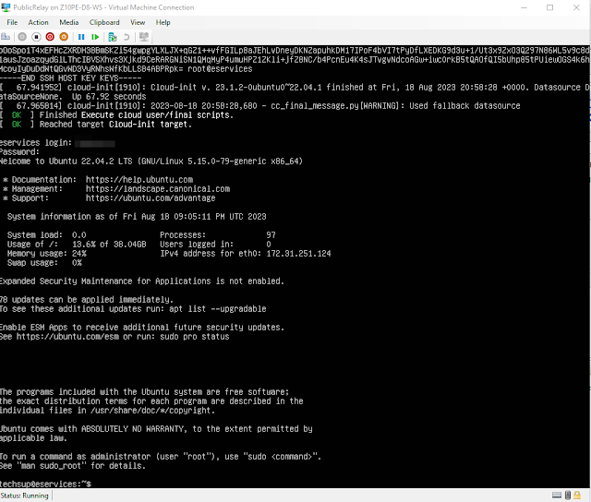Click the 'Welcome to Ubuntu 22.04.2 LTS' line

click(x=151, y=161)
